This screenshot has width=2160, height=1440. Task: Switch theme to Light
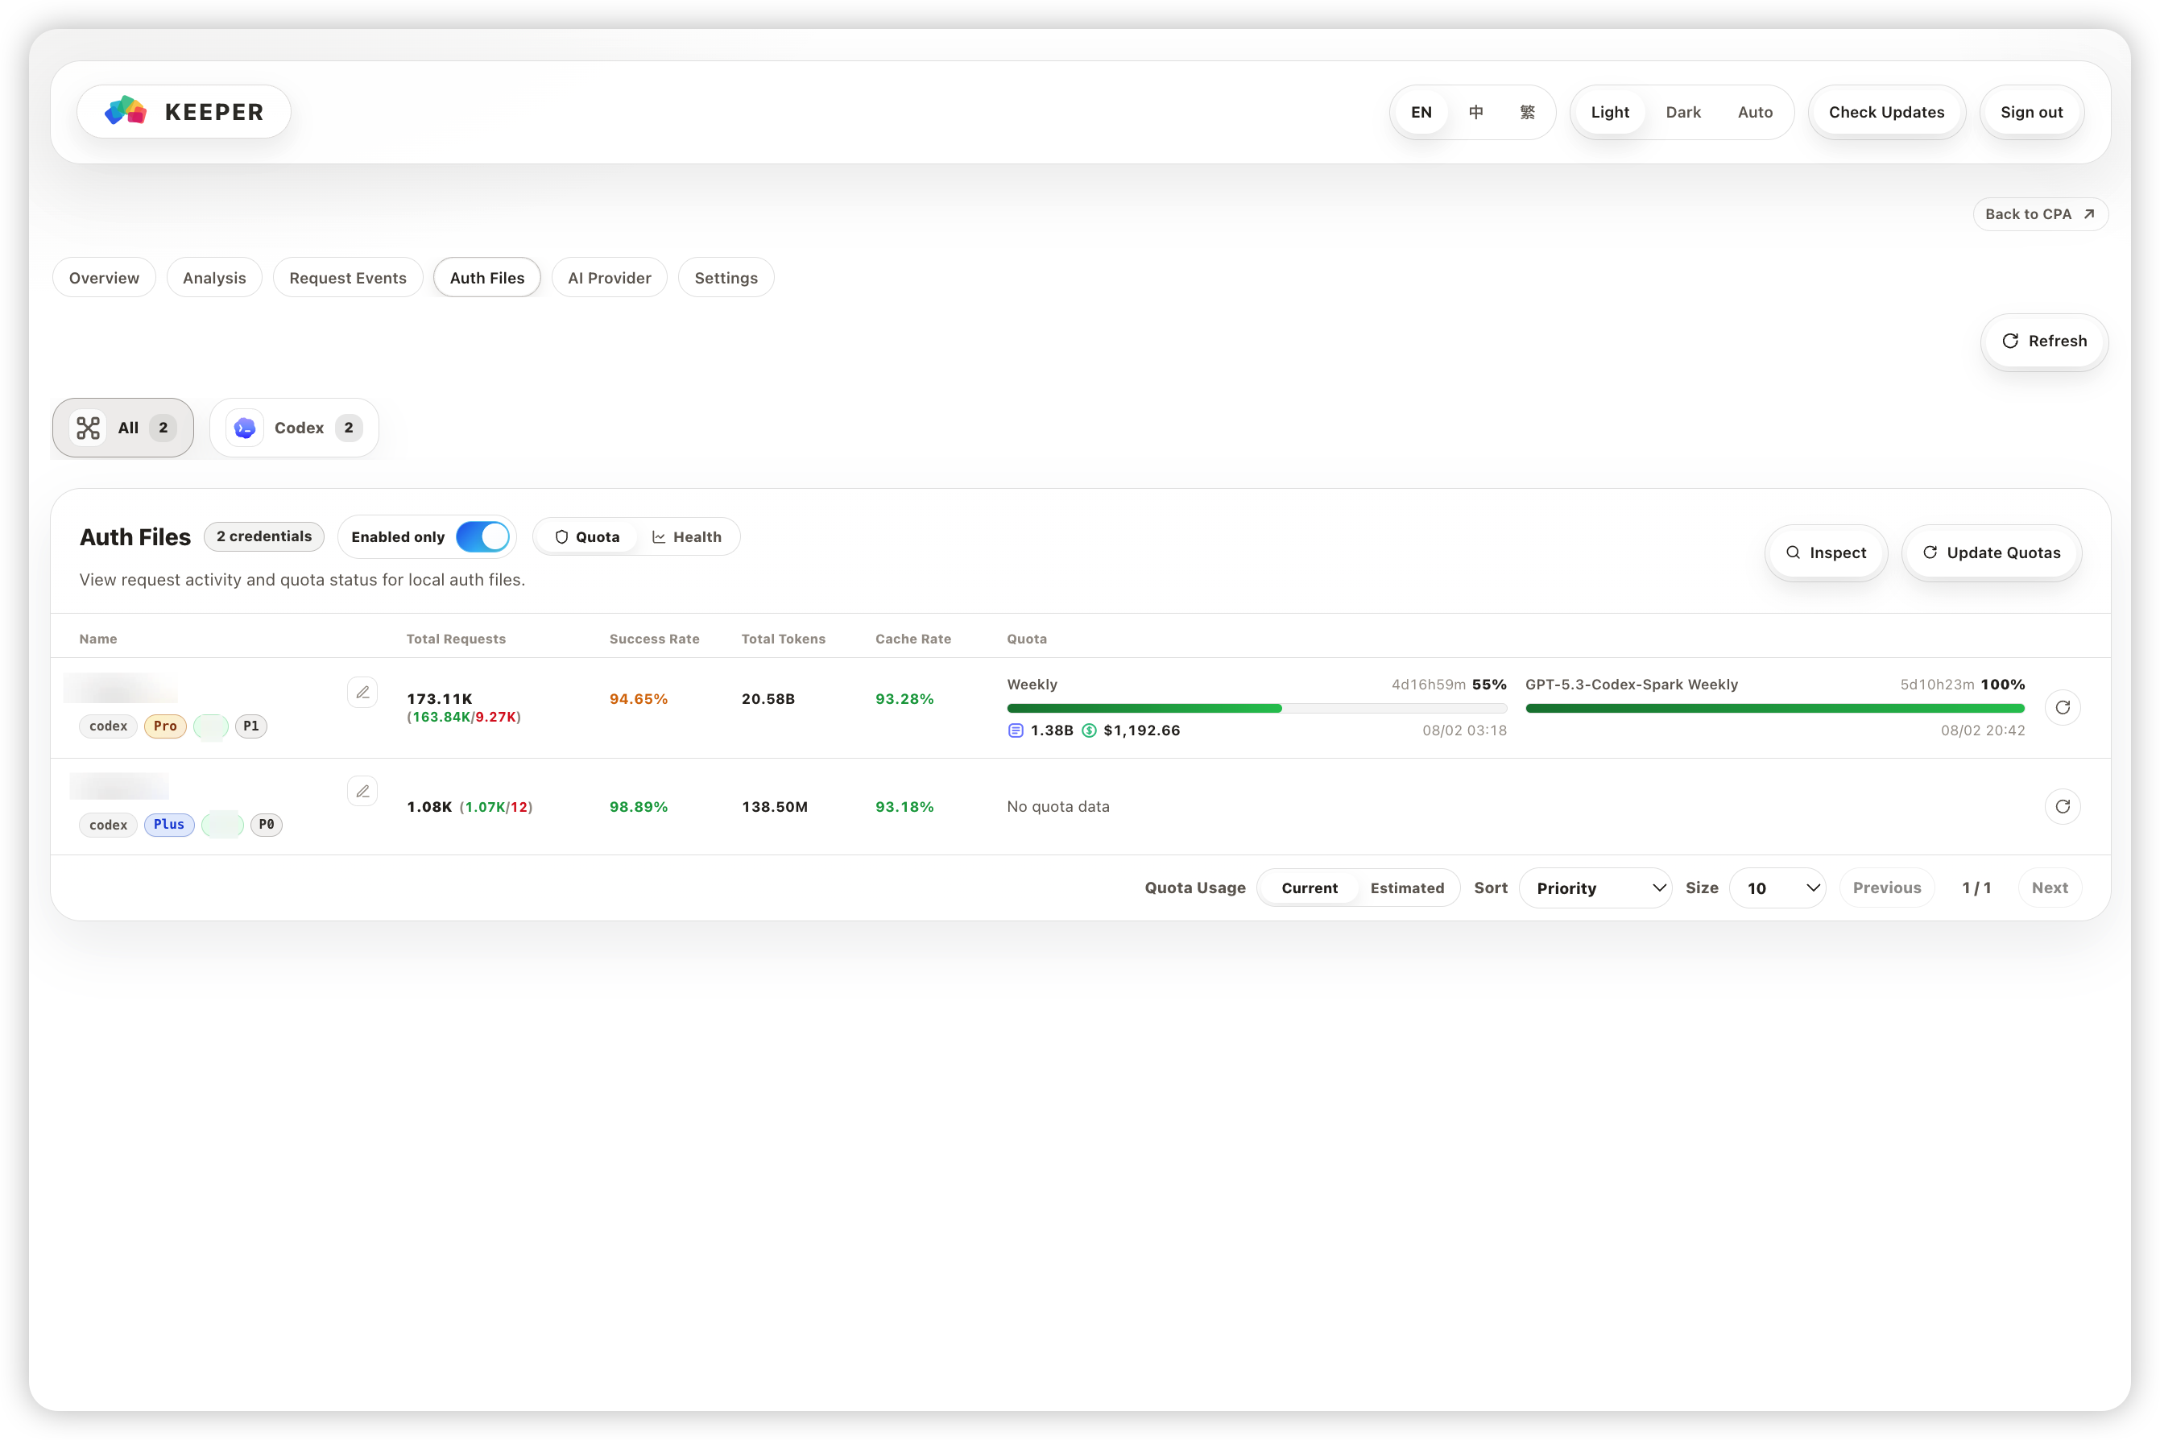[1610, 112]
